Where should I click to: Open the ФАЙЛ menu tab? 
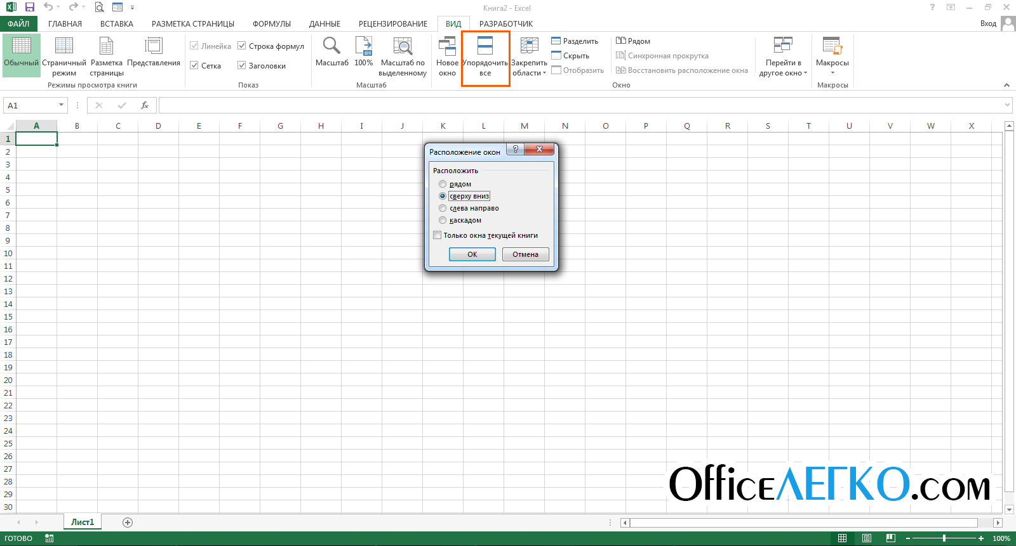(x=18, y=24)
